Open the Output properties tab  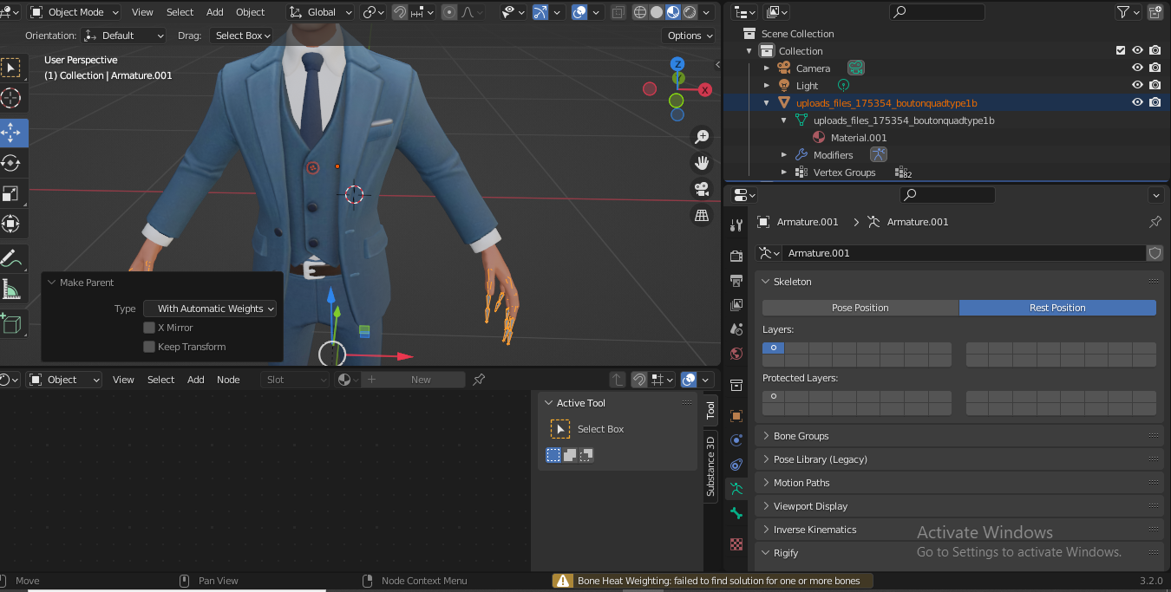[736, 280]
